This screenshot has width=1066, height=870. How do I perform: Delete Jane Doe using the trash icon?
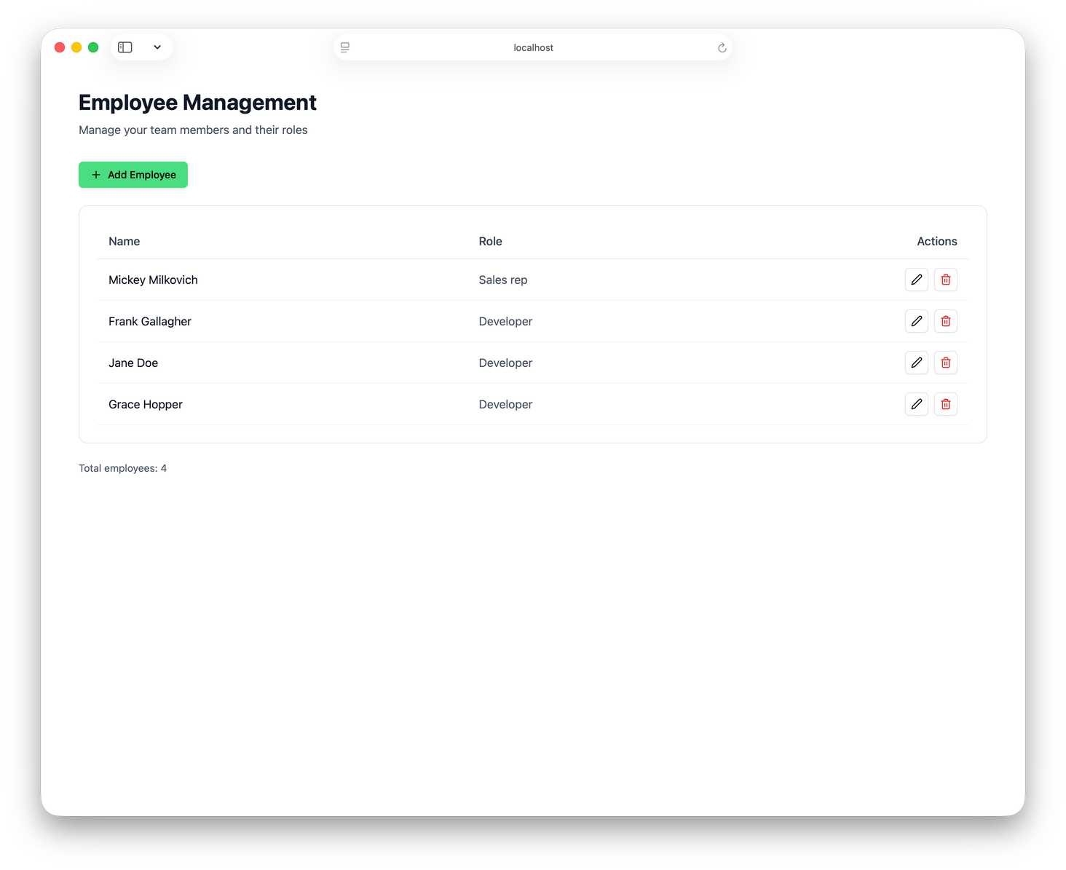pos(945,363)
